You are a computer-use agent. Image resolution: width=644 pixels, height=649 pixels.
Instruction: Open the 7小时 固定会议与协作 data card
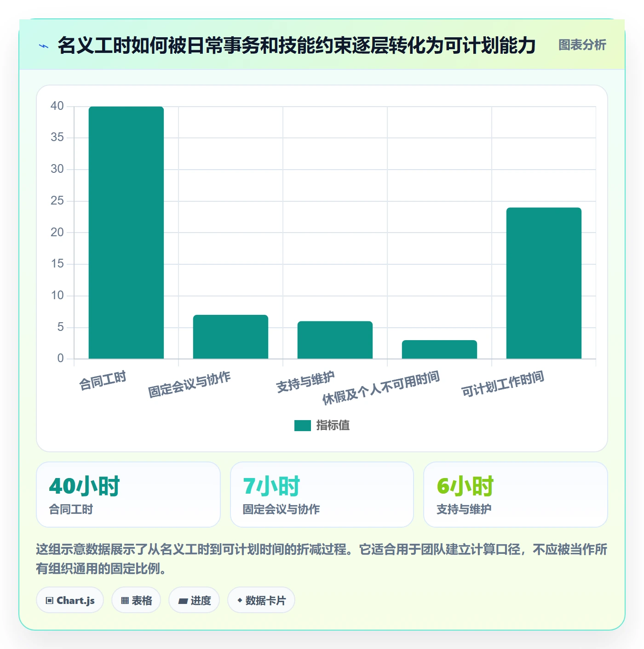point(322,495)
